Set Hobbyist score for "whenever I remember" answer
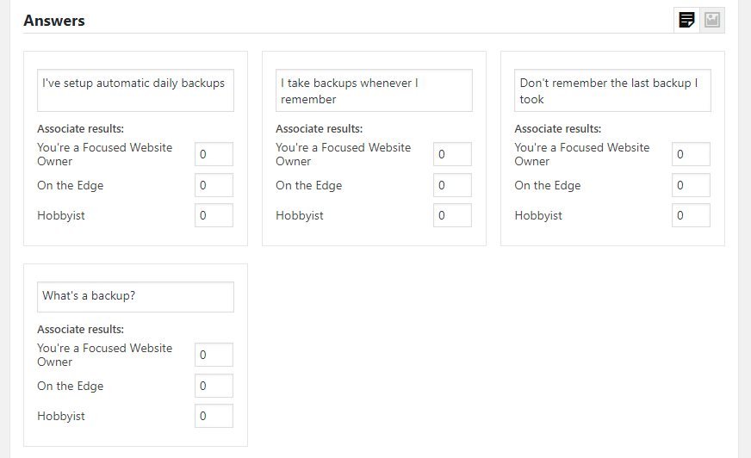Screen dimensions: 751x458 (452, 215)
